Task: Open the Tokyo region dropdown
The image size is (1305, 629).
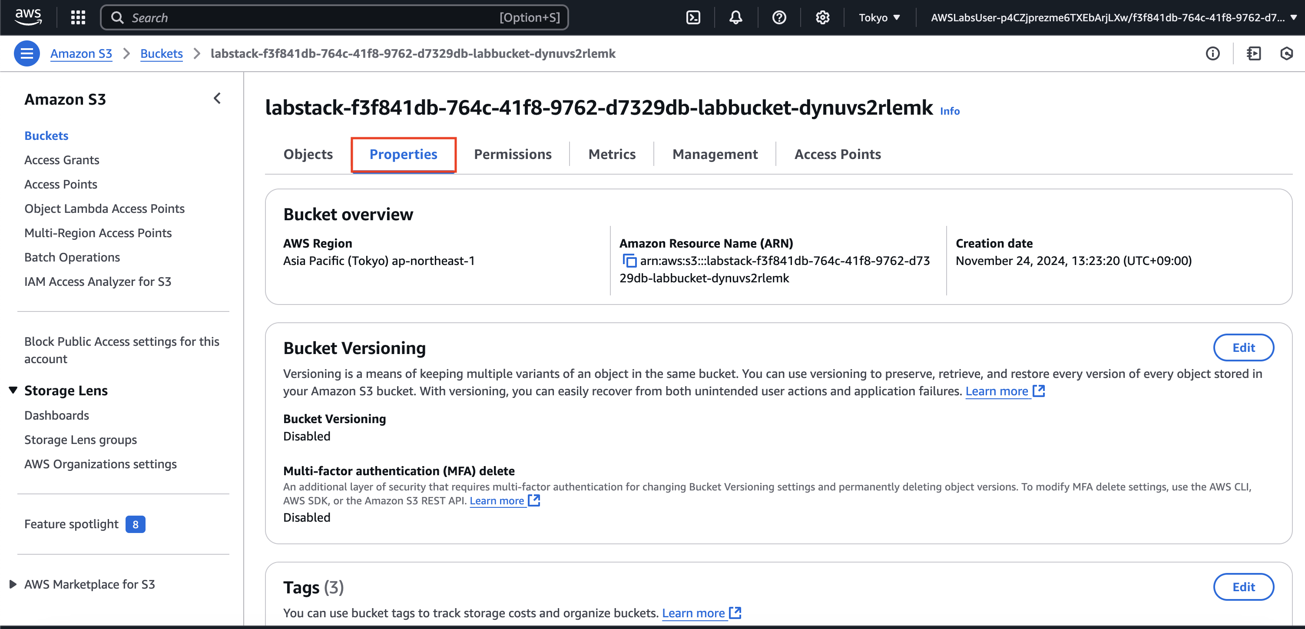Action: (879, 18)
